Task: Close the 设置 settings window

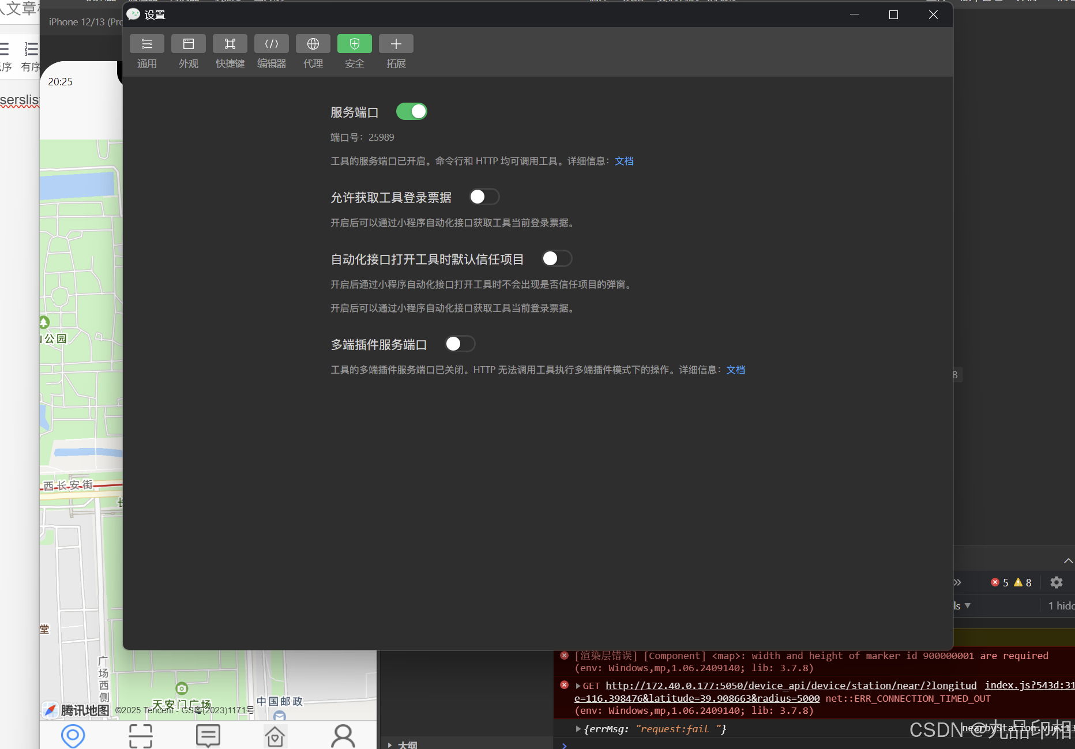Action: click(933, 14)
